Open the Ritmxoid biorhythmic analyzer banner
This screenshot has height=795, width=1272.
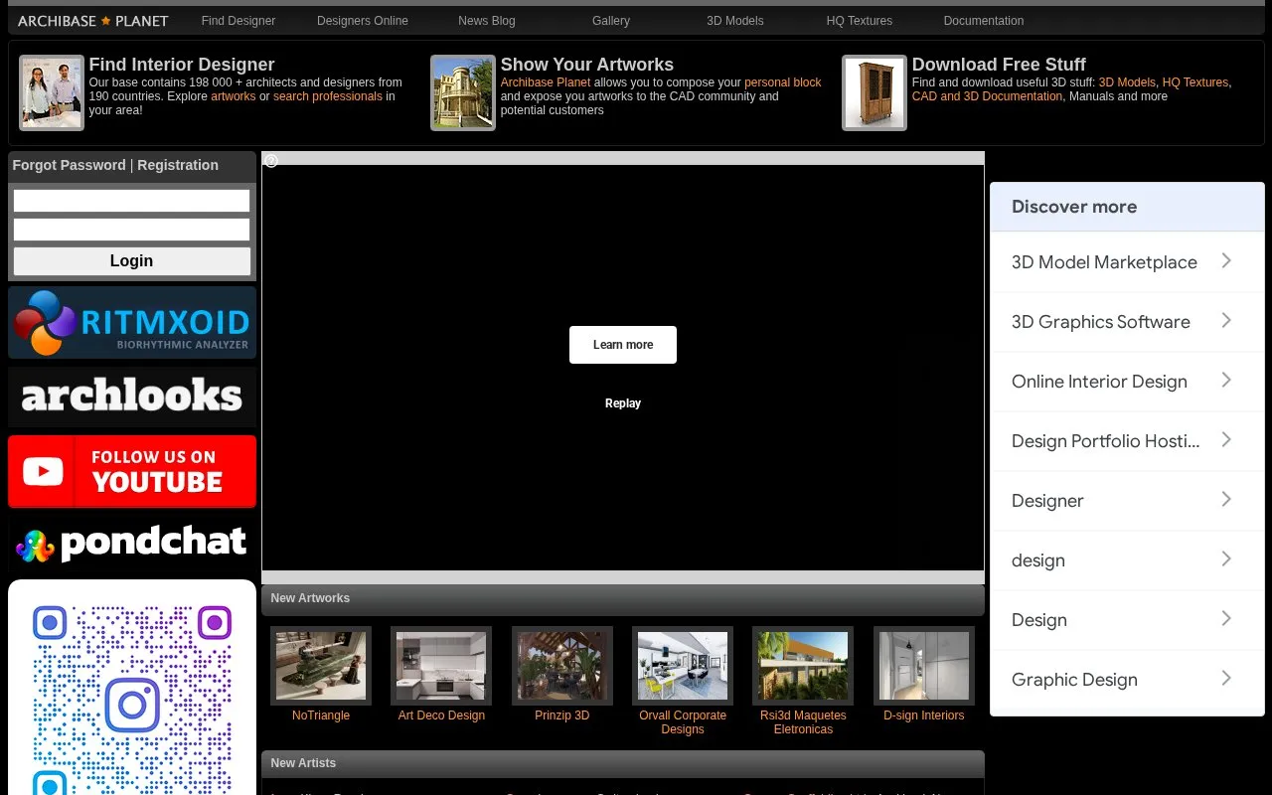click(x=132, y=323)
